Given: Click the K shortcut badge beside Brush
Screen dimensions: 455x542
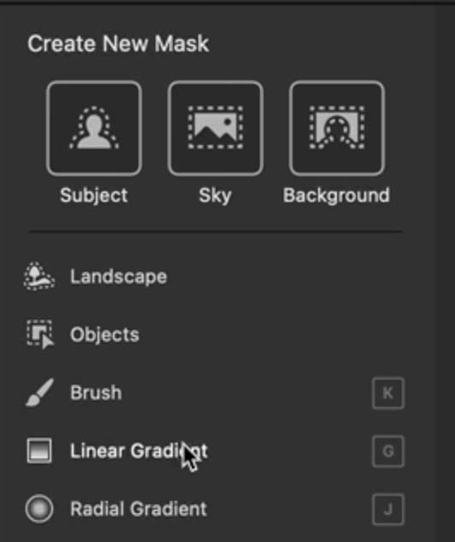Looking at the screenshot, I should (x=388, y=393).
